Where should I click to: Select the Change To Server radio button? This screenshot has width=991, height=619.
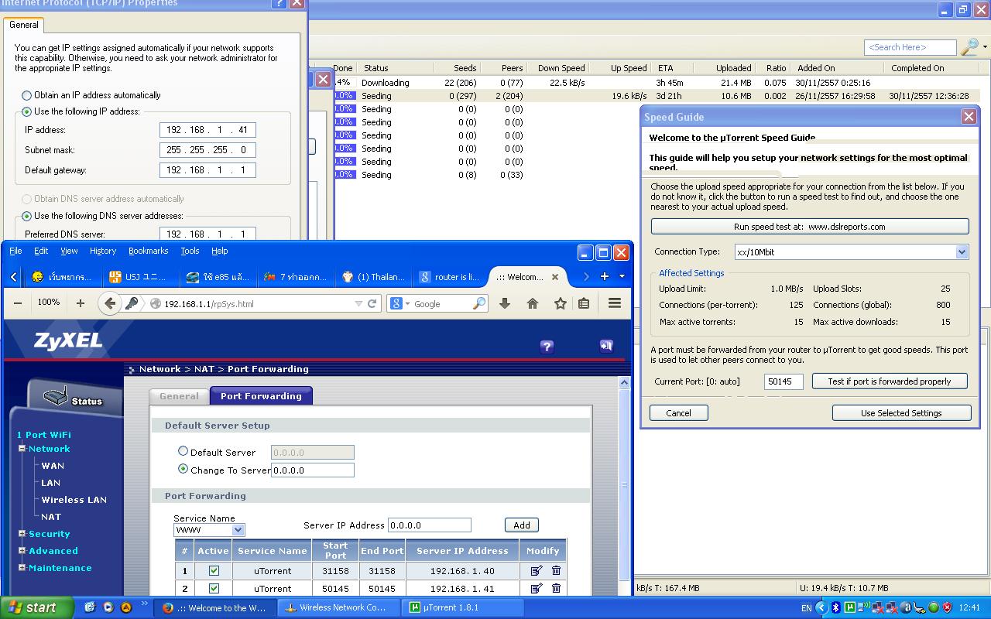click(x=183, y=469)
